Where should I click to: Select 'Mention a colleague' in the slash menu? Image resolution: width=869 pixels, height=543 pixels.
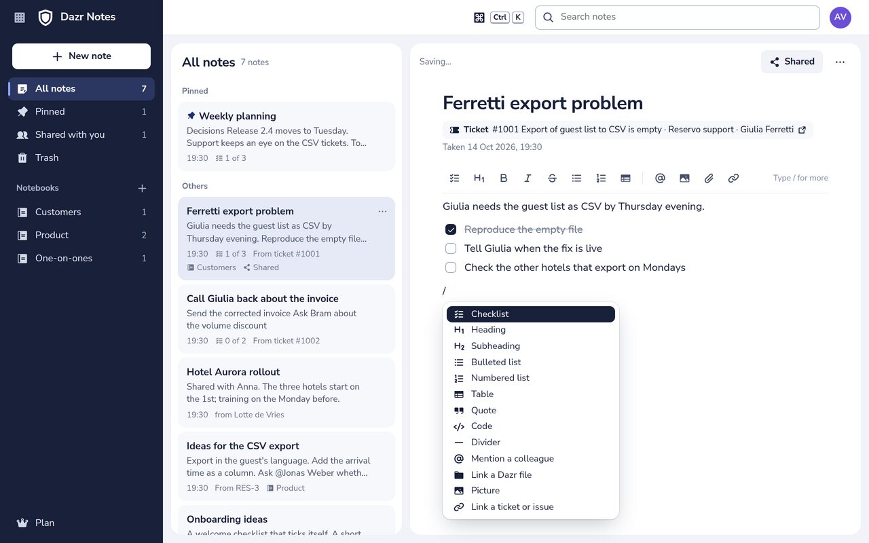pyautogui.click(x=531, y=459)
